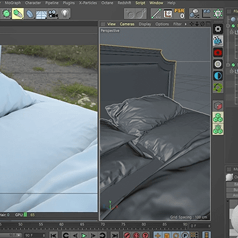The height and width of the screenshot is (238, 238).
Task: Toggle the PSR reset icon
Action: tap(179, 14)
